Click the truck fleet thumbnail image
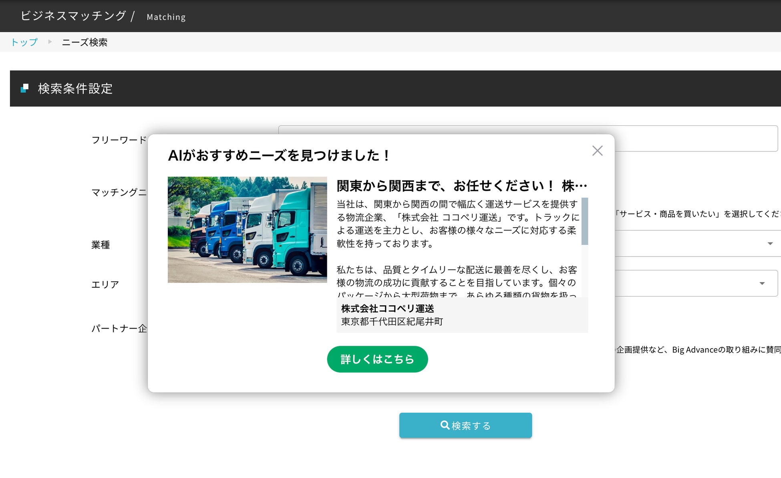The width and height of the screenshot is (781, 478). (247, 230)
